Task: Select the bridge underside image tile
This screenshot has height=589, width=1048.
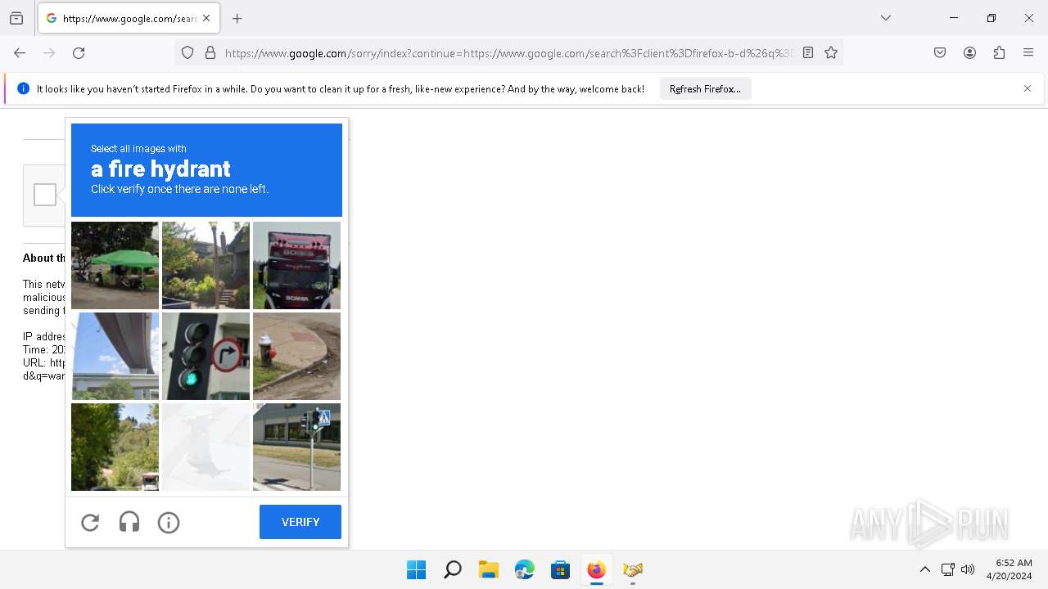Action: [x=115, y=356]
